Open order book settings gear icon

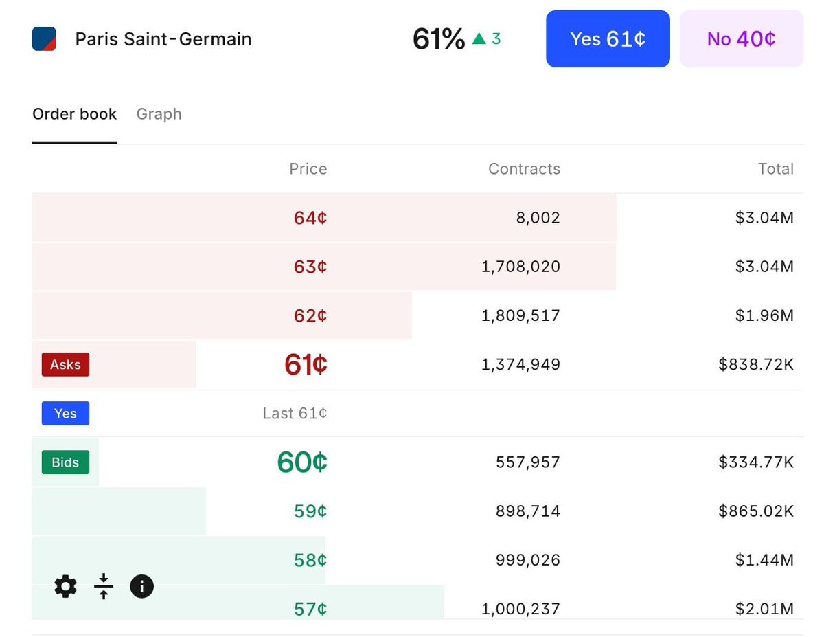[65, 587]
